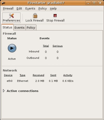The width and height of the screenshot is (104, 120).
Task: Click the red Stop Firewall icon
Action: click(x=55, y=16)
